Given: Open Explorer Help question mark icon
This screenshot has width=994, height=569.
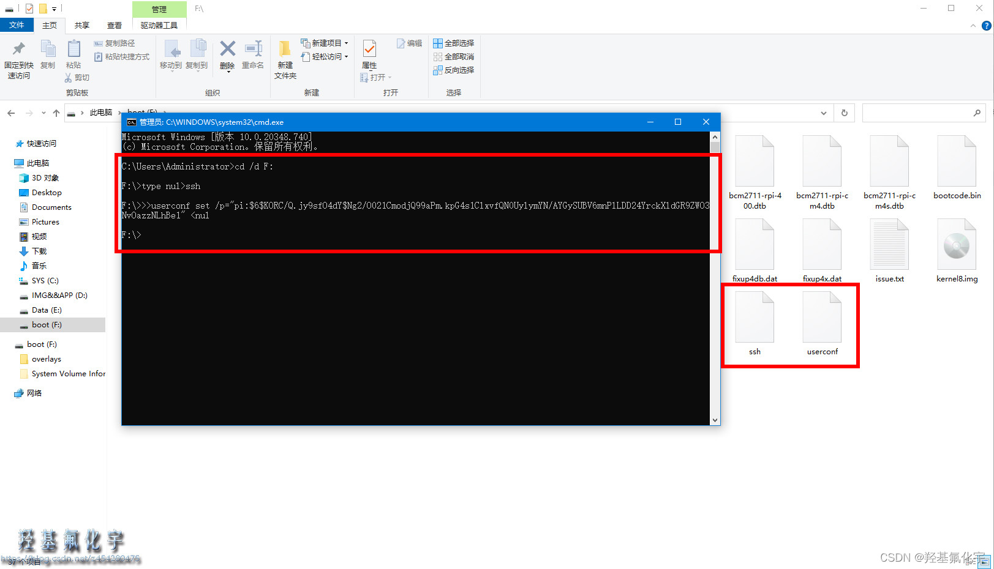Looking at the screenshot, I should (x=986, y=26).
